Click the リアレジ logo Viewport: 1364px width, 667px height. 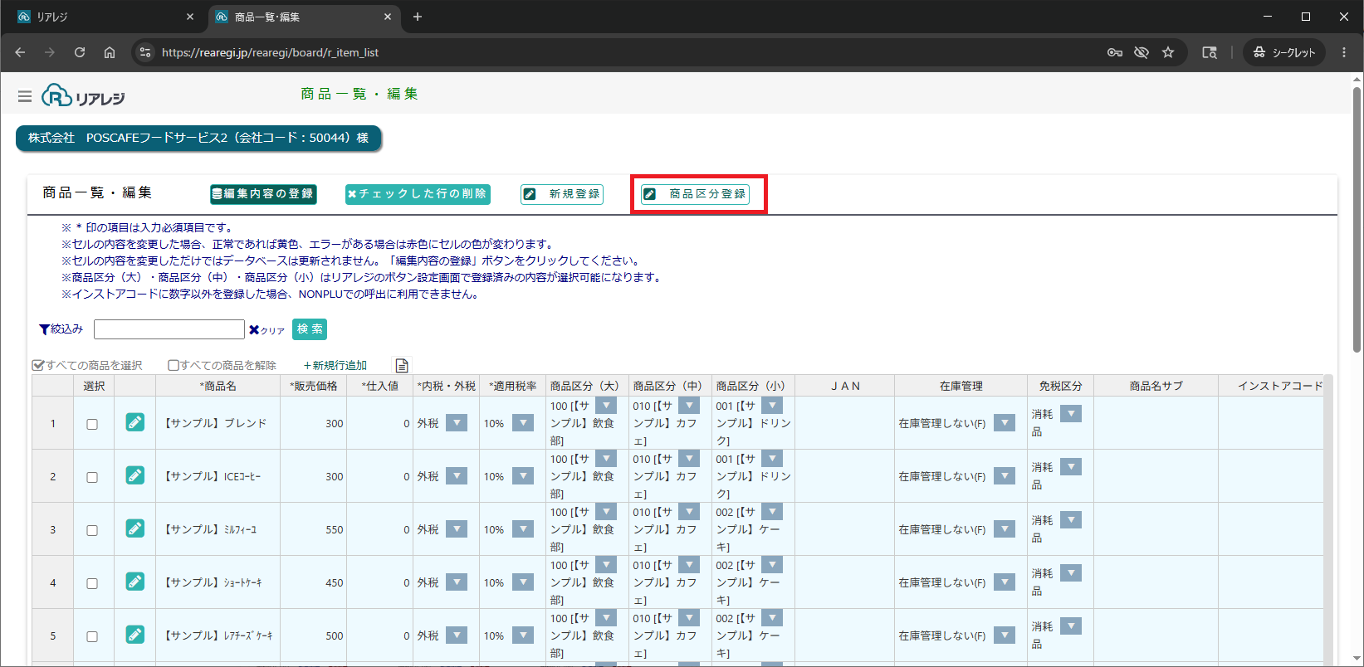(83, 95)
